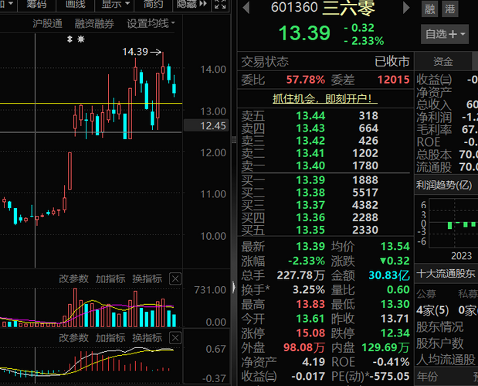Go to previous stock with left arrow
This screenshot has width=478, height=386.
pos(246,8)
